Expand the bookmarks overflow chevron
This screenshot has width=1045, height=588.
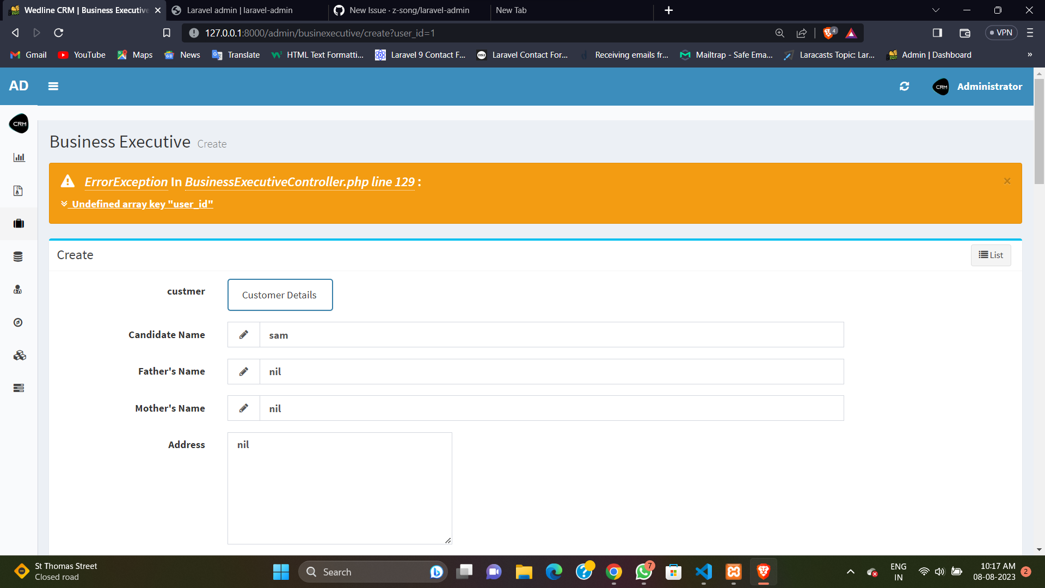pos(1030,54)
